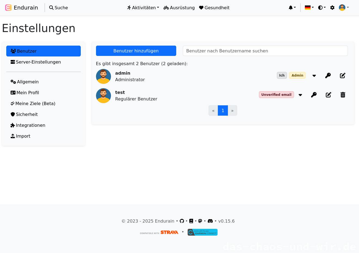359x253 pixels.
Task: Open notifications bell menu
Action: pos(292,8)
